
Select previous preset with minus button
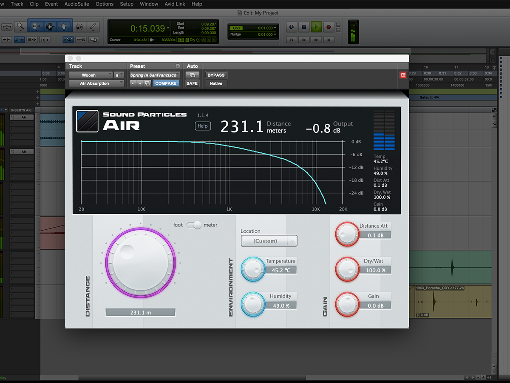133,83
